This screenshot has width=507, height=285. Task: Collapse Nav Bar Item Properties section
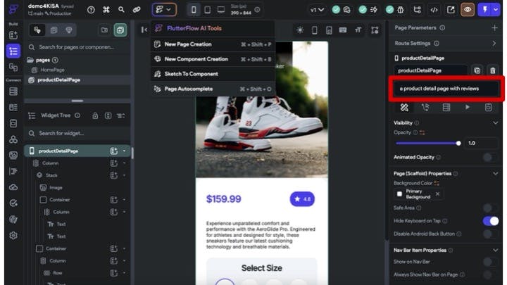click(495, 251)
